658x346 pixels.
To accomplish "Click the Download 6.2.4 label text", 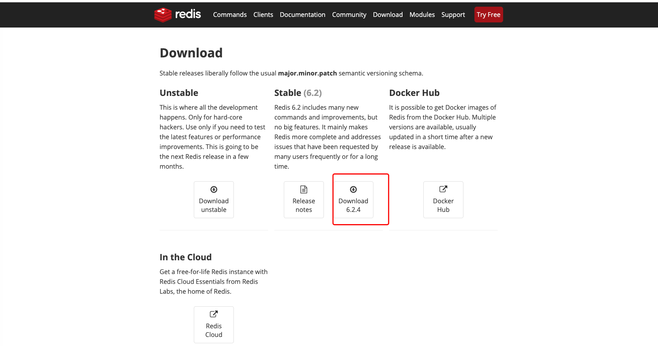I will tap(353, 205).
